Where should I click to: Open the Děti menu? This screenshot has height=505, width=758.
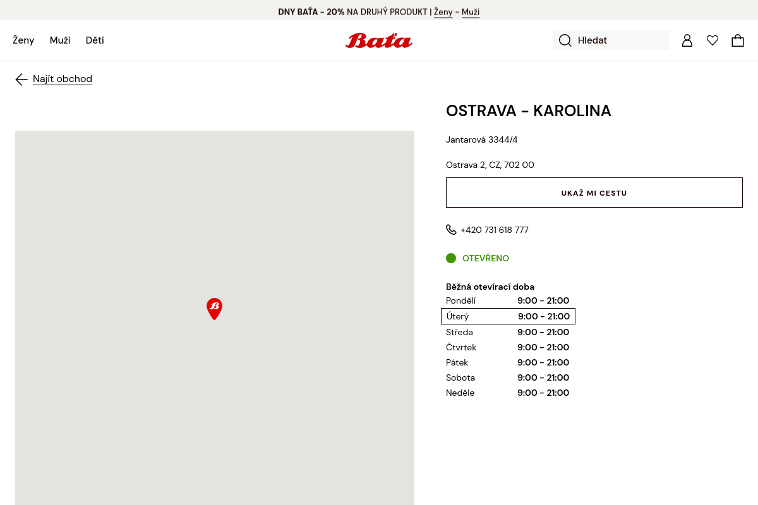[x=95, y=40]
